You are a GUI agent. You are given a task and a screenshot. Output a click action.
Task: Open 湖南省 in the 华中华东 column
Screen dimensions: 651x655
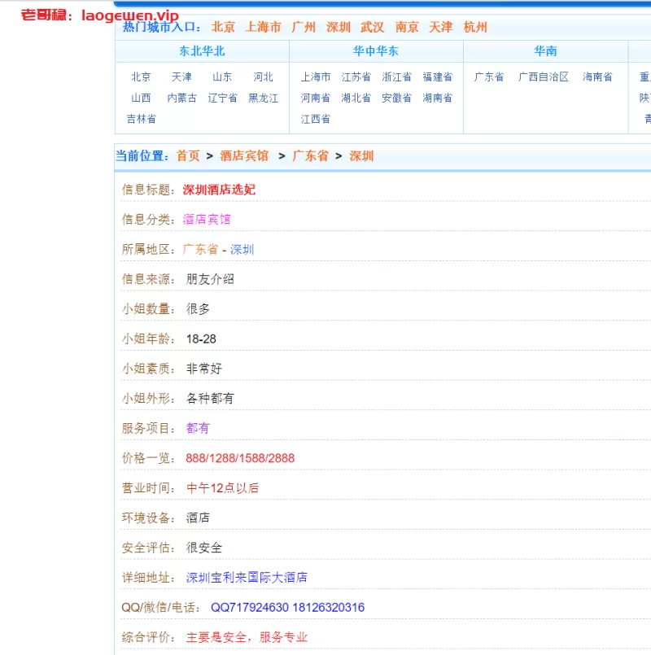click(x=437, y=98)
